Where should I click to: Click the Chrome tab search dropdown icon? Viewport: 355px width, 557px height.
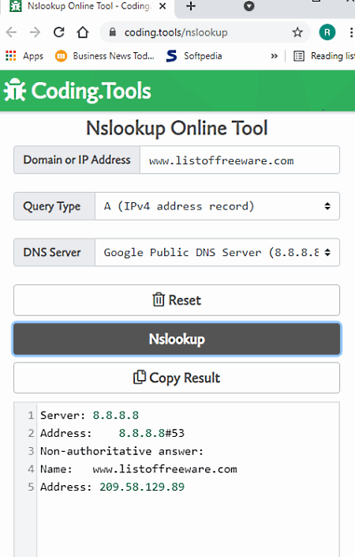(249, 6)
